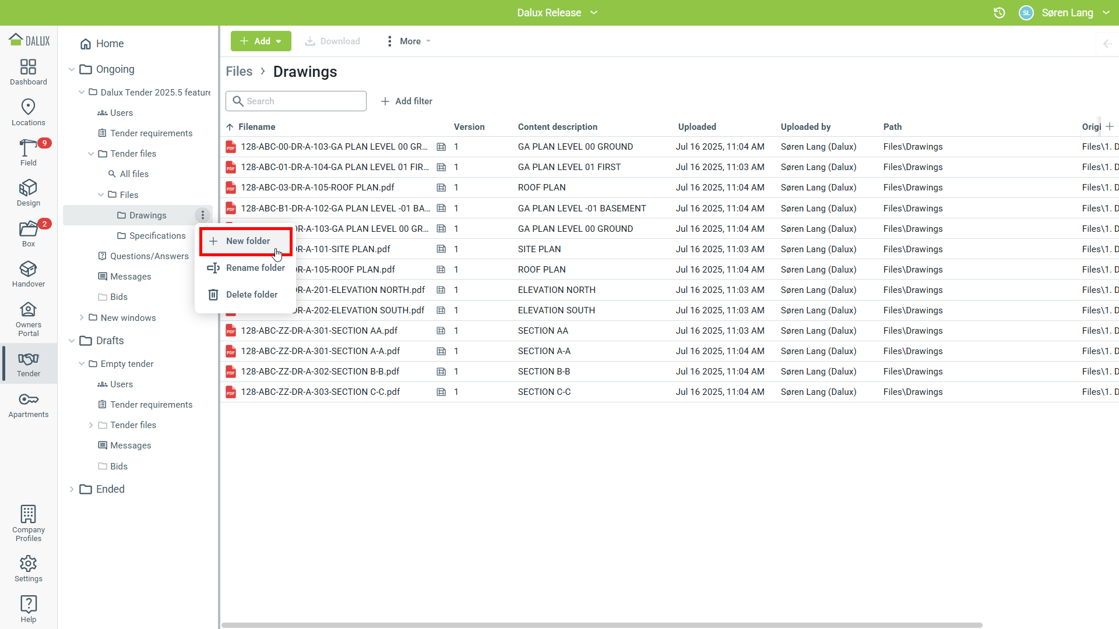Click the version history clock icon

coord(999,13)
